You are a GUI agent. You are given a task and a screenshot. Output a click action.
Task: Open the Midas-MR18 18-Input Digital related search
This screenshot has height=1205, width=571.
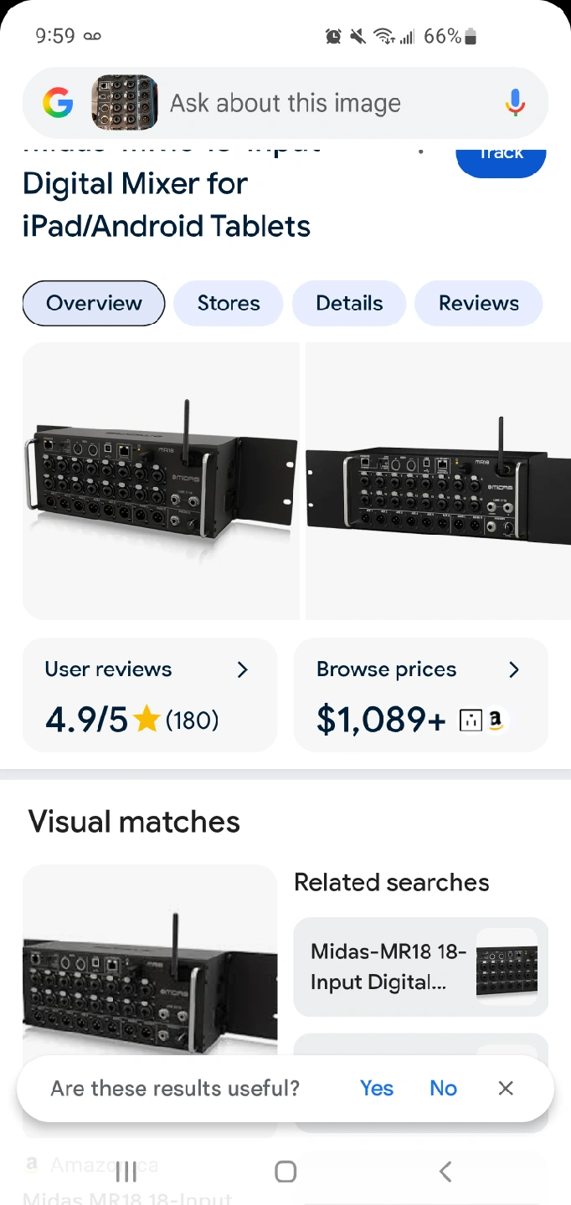(x=421, y=967)
